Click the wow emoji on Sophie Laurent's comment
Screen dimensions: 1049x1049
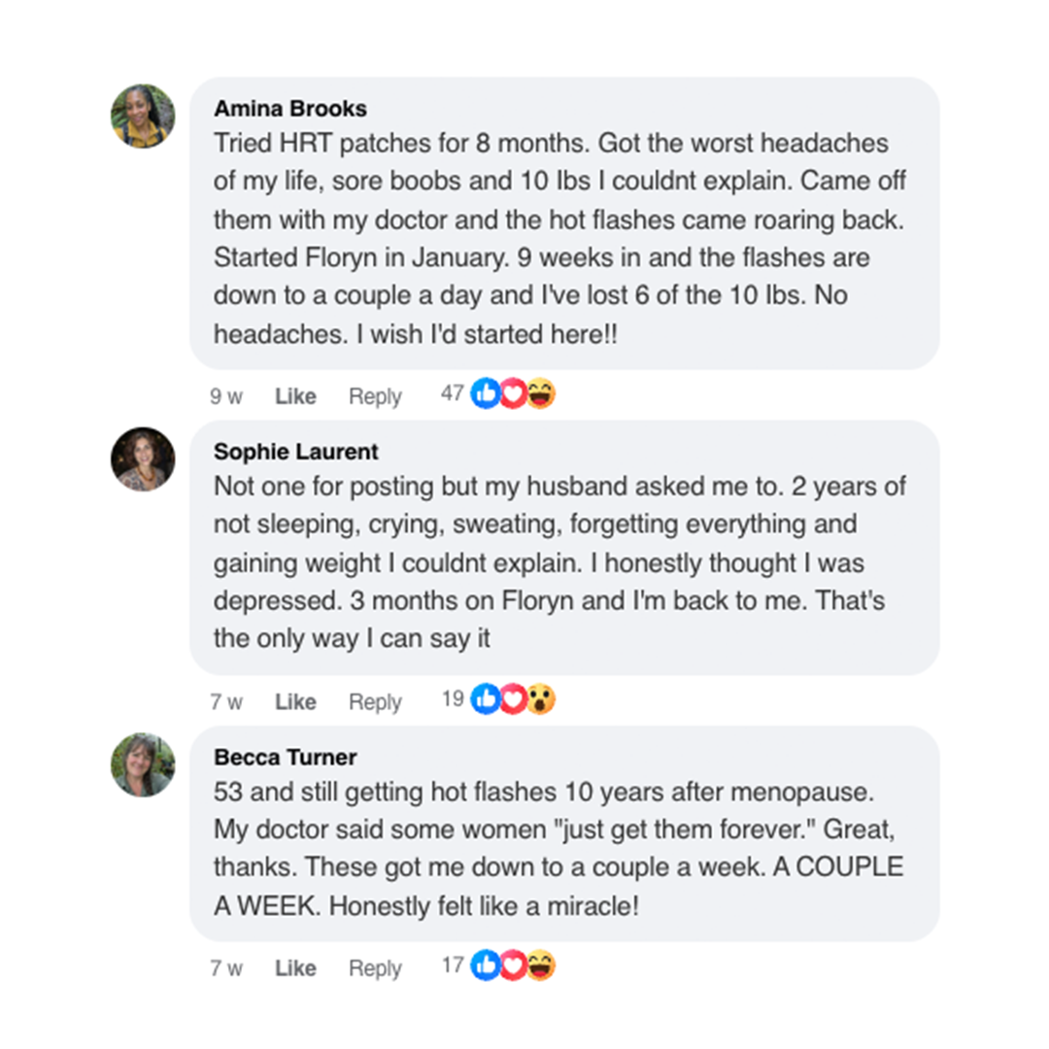[541, 699]
